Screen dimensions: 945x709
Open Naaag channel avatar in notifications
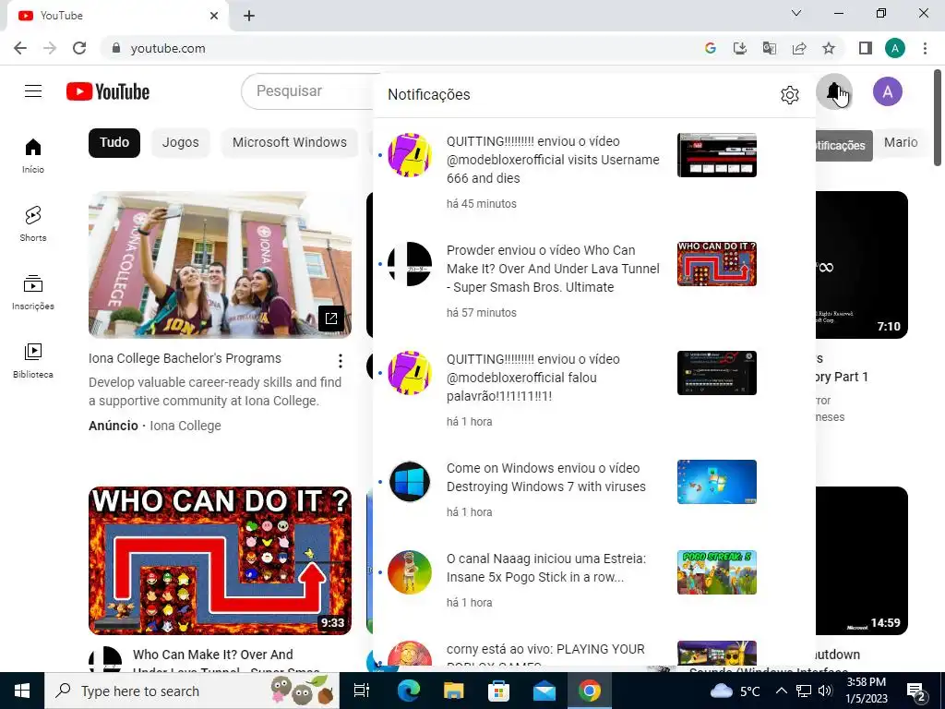pyautogui.click(x=410, y=572)
